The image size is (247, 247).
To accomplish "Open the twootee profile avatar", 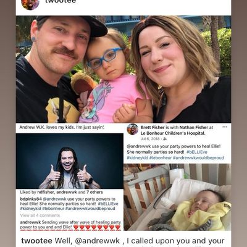I will (30, 4).
